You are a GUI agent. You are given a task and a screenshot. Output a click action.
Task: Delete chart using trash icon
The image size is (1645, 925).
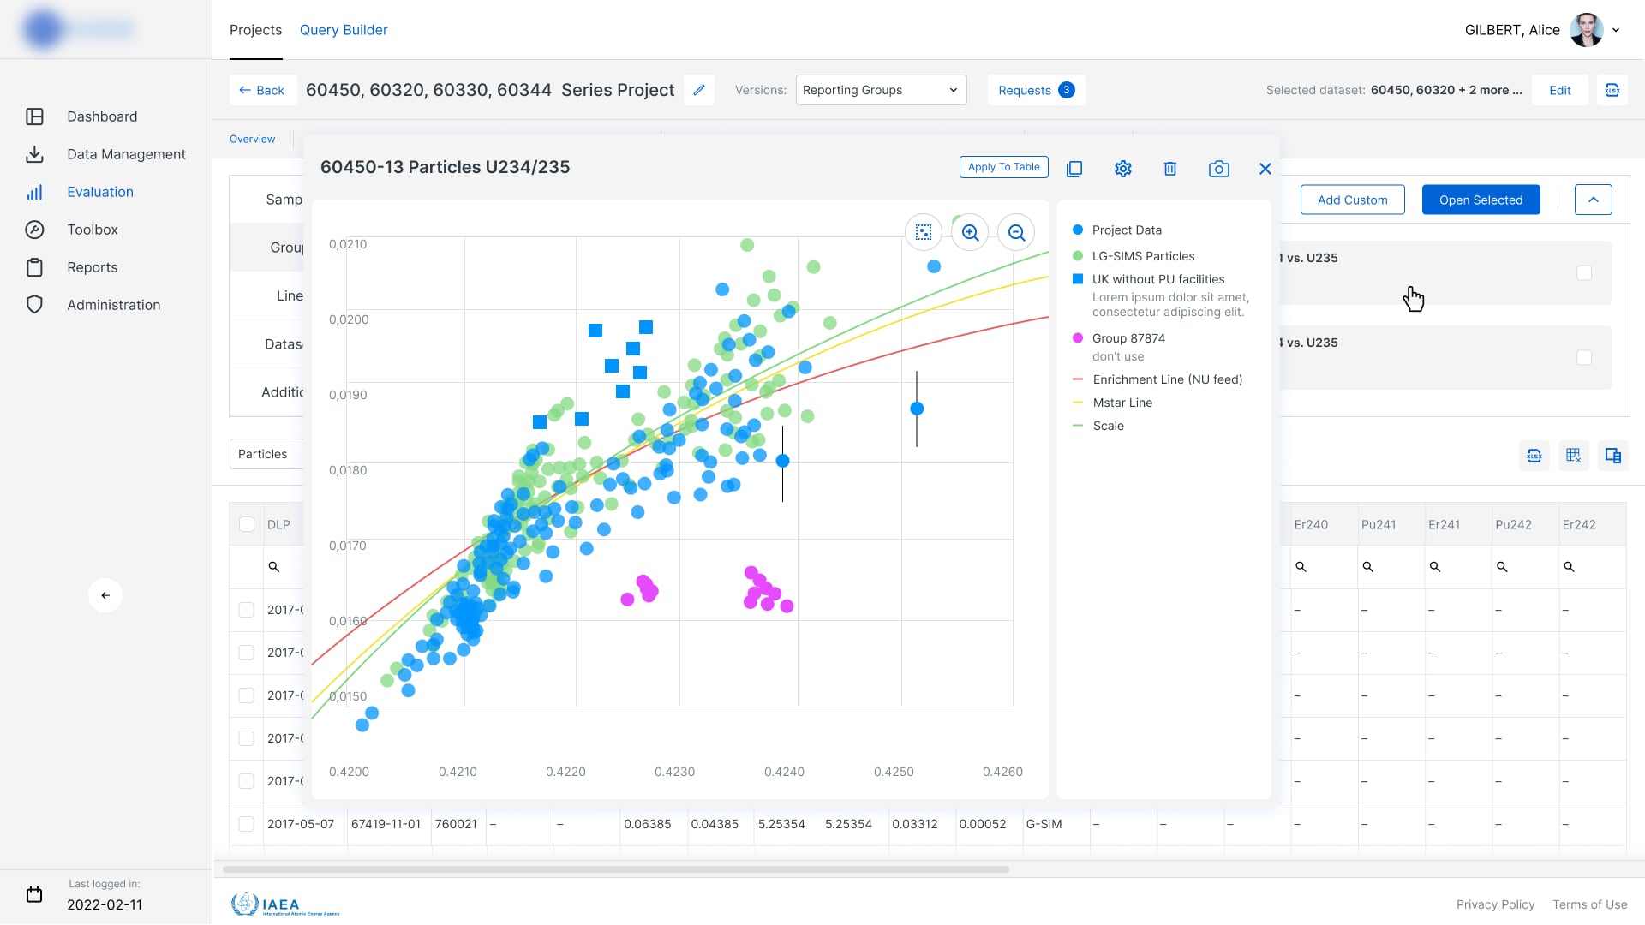click(1170, 169)
